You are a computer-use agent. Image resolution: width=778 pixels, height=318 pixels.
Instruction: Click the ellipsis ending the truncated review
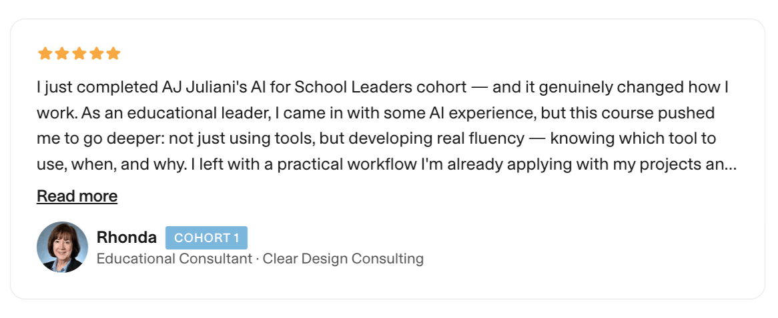point(730,166)
